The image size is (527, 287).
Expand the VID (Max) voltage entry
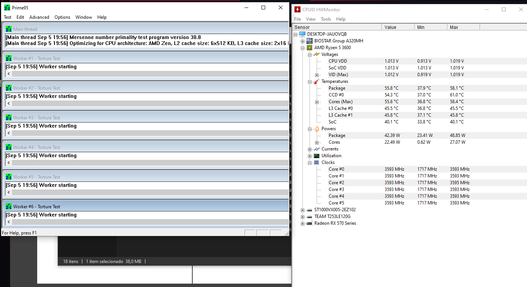pos(317,75)
